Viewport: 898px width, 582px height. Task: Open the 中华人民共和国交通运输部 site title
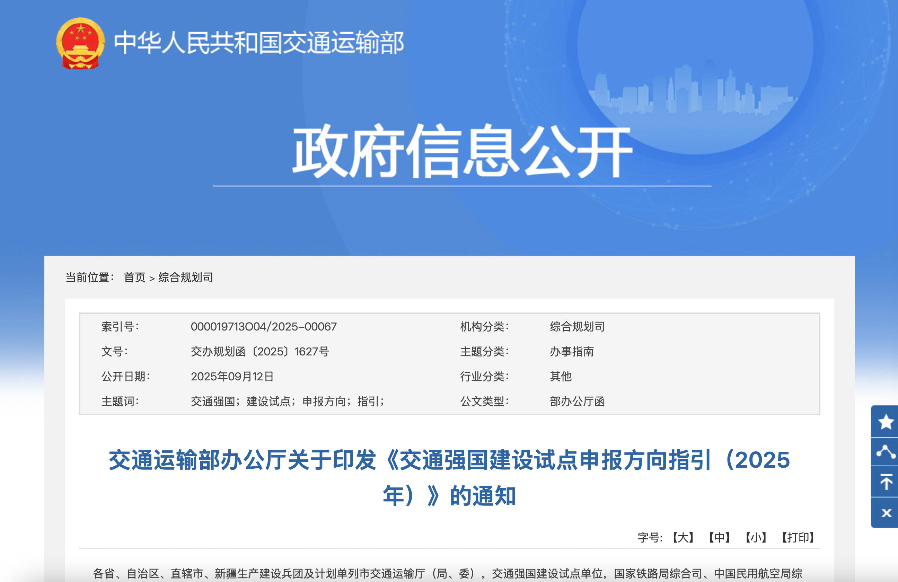pos(259,43)
